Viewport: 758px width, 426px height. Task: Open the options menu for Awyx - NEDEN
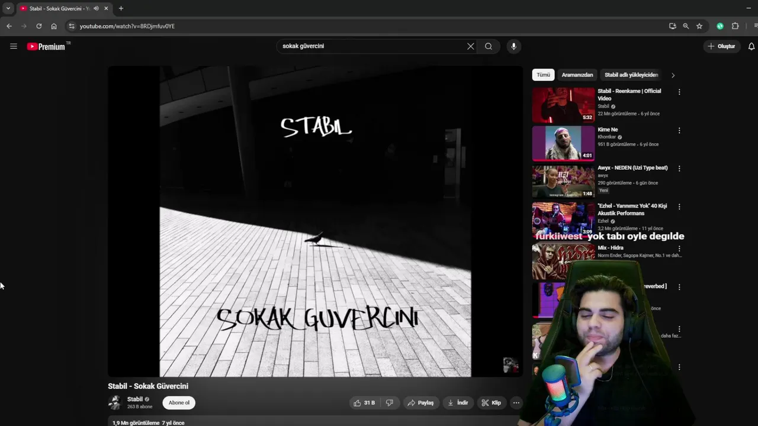pos(679,168)
